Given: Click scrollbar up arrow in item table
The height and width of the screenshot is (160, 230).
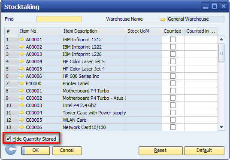Looking at the screenshot, I should (221, 40).
